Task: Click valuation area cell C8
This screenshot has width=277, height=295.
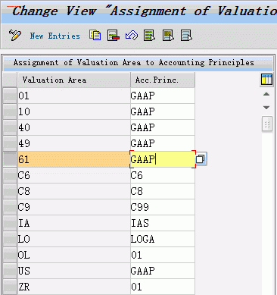Action: pos(73,191)
